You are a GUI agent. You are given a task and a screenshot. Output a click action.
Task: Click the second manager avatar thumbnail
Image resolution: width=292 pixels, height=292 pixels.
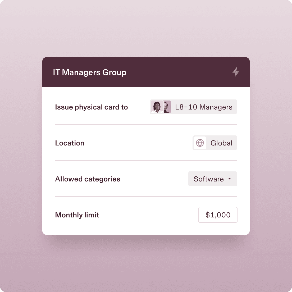pos(167,107)
